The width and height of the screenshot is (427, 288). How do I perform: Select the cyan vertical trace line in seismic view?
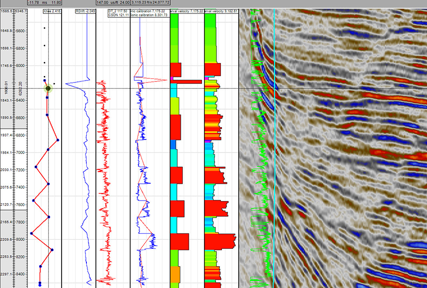tap(274, 149)
